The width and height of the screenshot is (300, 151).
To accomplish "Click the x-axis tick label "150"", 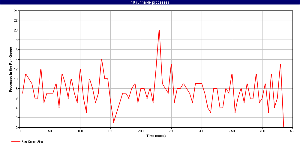I will [111, 131].
